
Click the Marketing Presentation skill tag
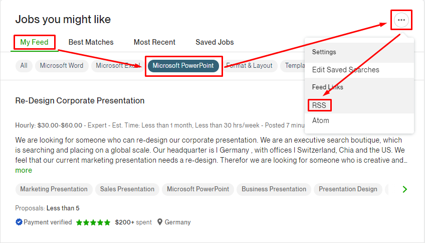pos(54,189)
